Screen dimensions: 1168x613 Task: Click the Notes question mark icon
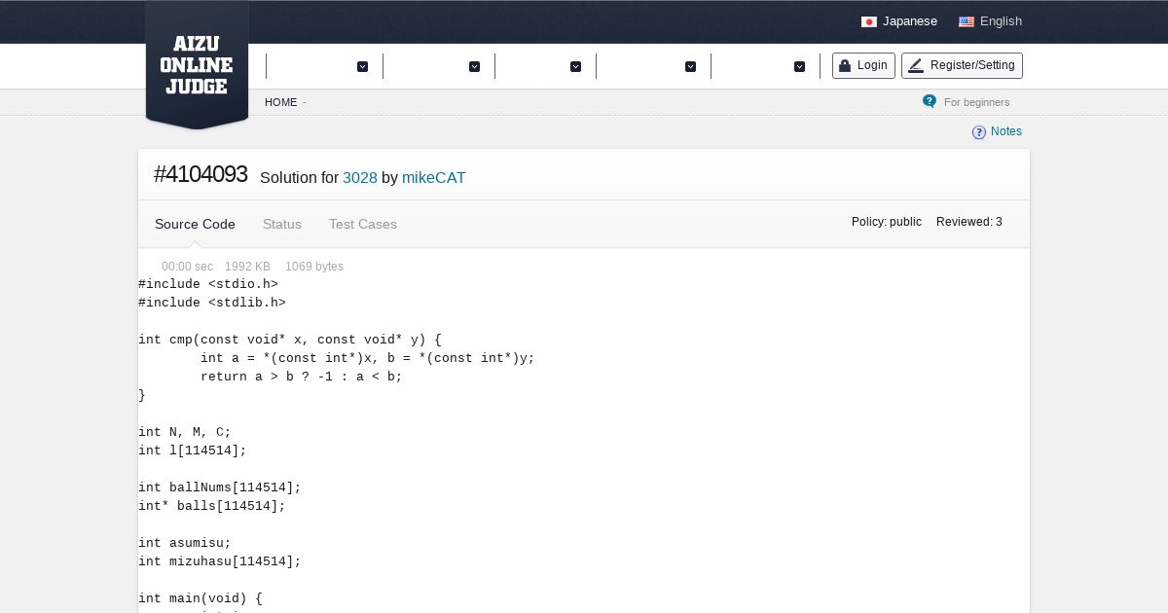tap(979, 132)
